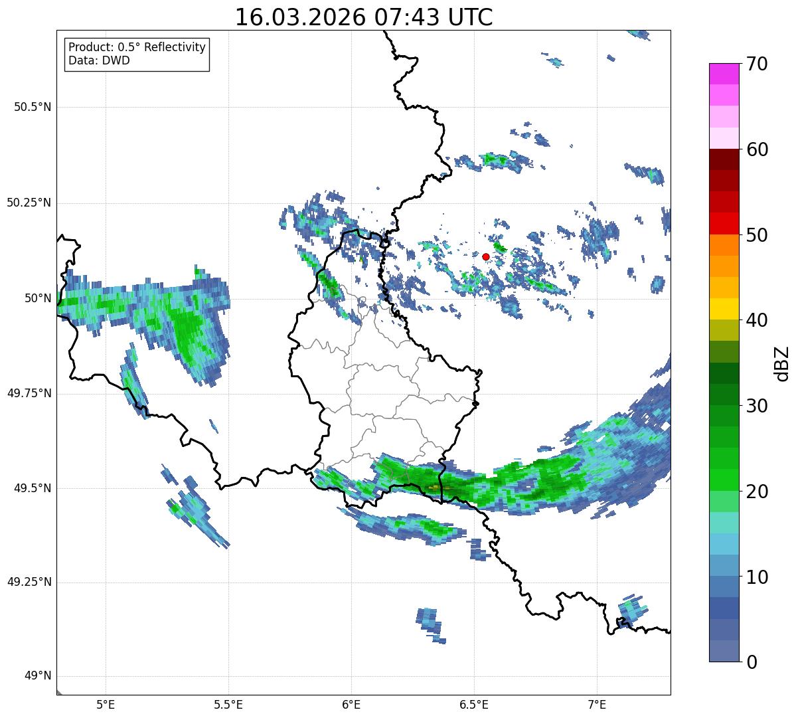Click the 49°N latitude label
This screenshot has height=718, width=798.
[38, 676]
